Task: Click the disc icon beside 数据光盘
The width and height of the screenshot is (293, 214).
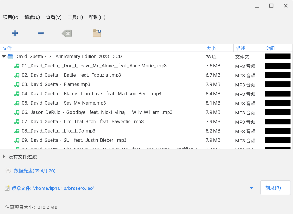Action: (x=8, y=171)
